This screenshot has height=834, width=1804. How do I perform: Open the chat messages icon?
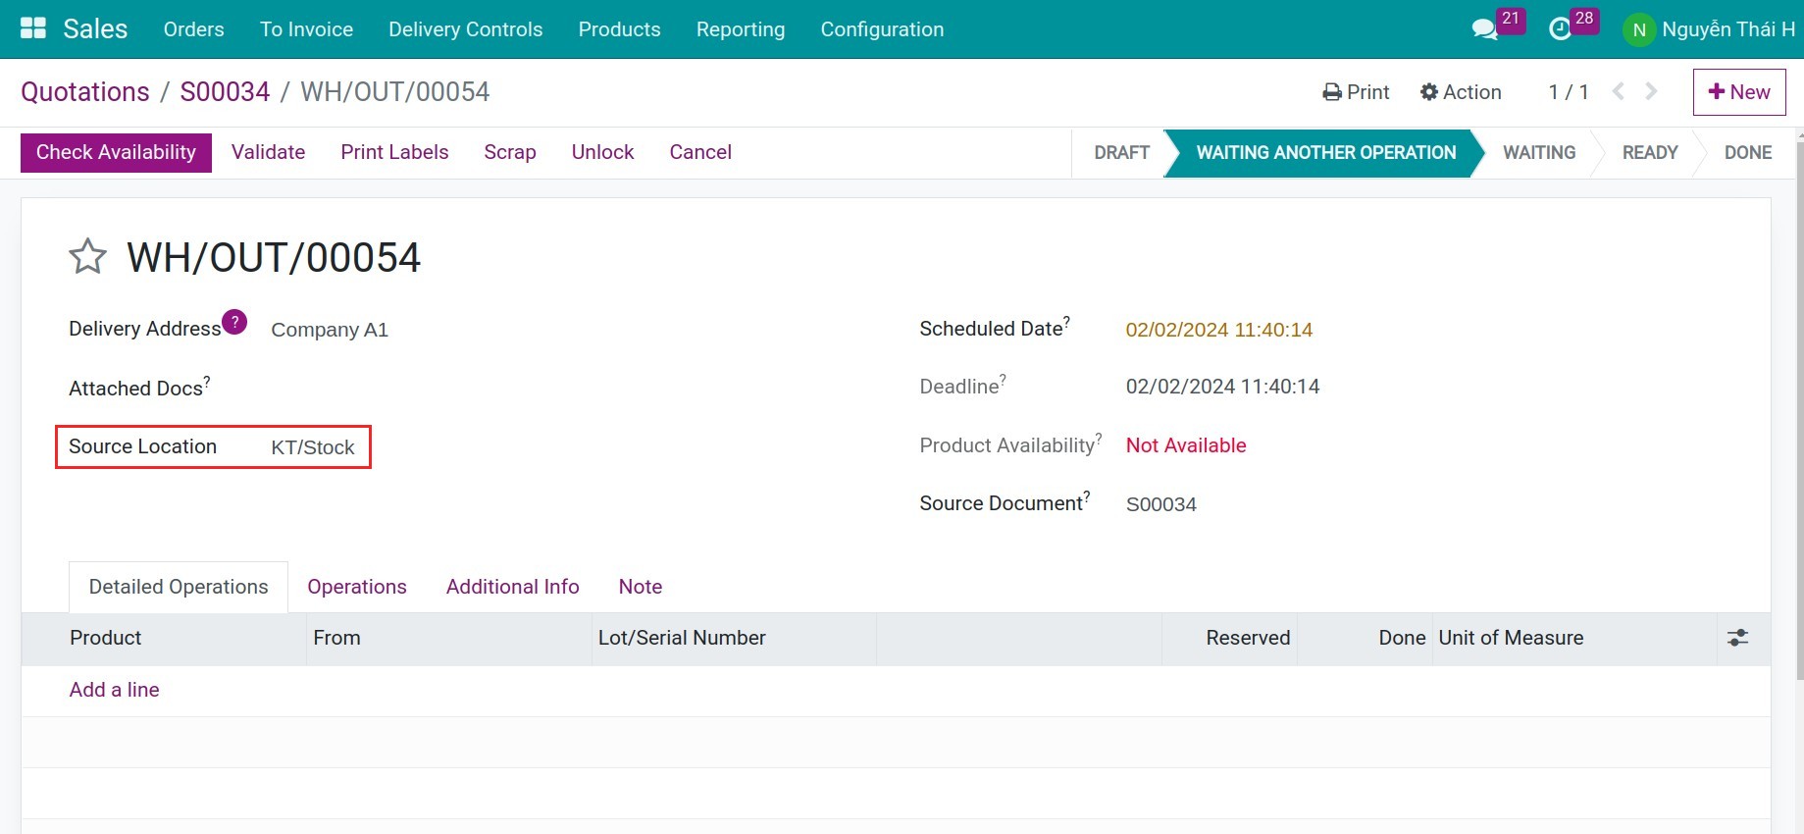point(1484,29)
